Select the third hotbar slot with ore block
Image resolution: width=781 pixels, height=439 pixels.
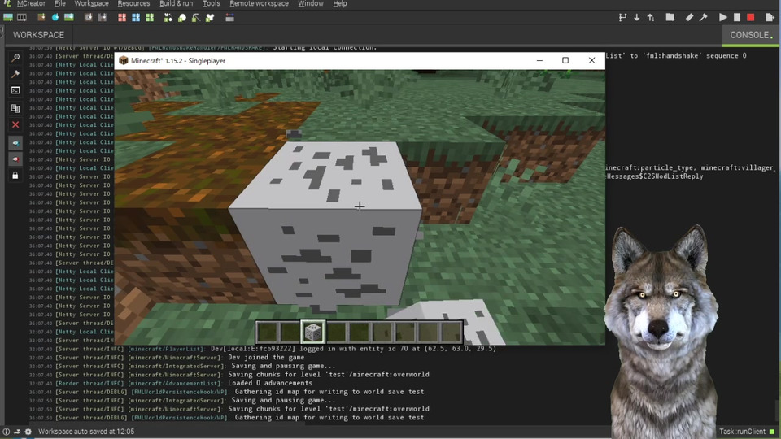(312, 332)
